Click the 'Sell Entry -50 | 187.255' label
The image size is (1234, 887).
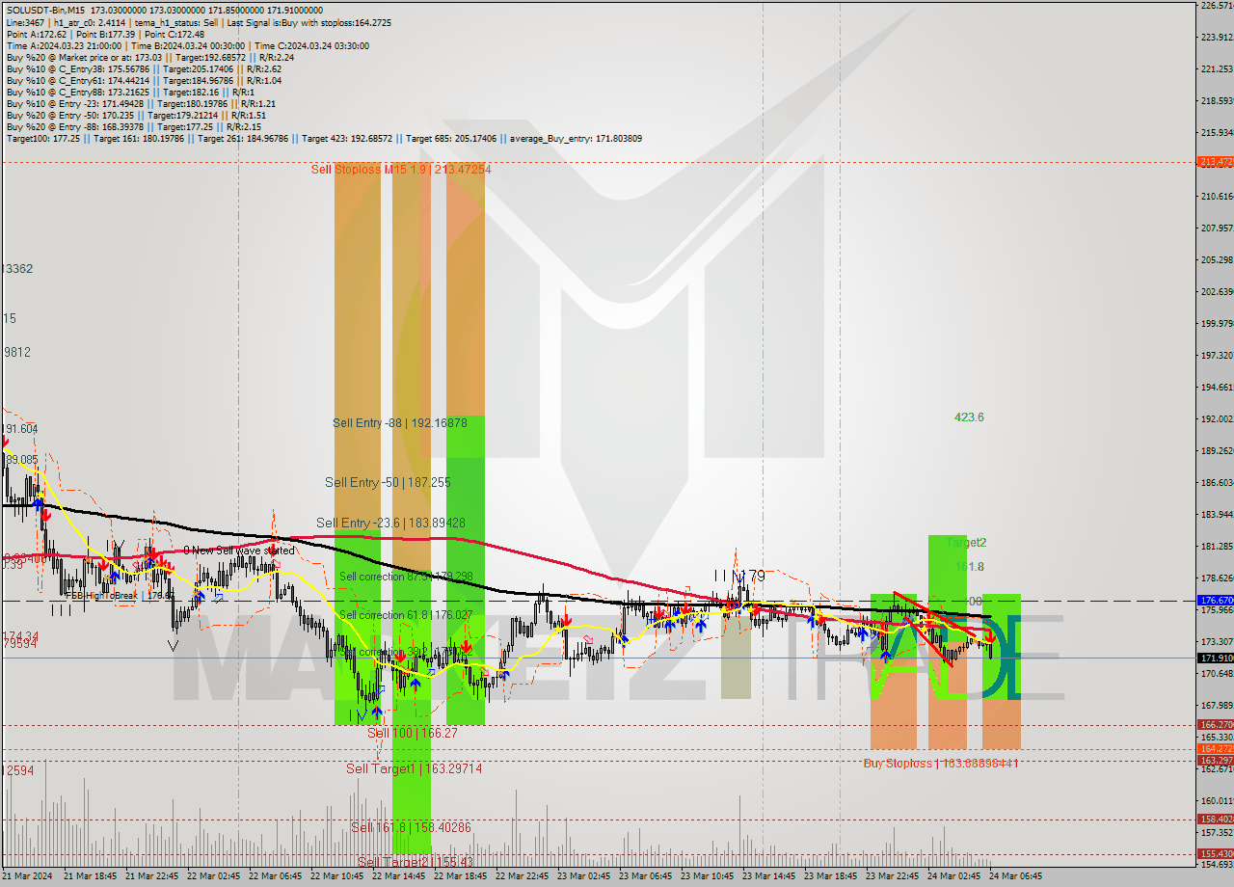pos(388,482)
